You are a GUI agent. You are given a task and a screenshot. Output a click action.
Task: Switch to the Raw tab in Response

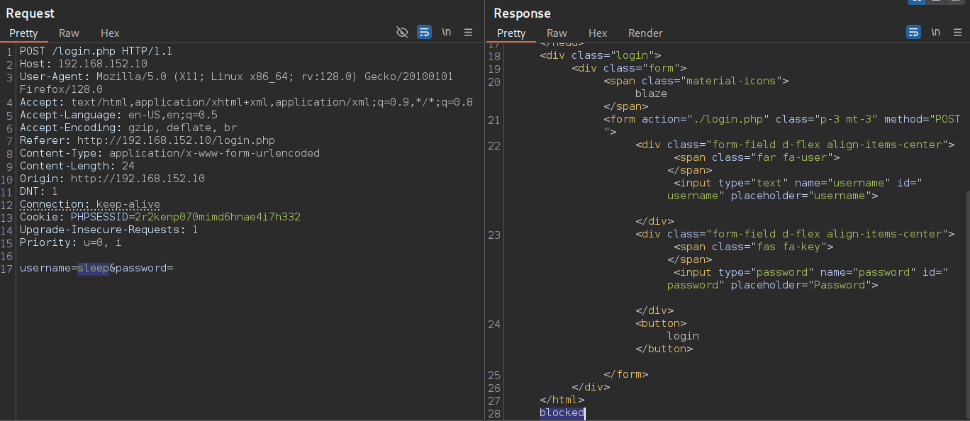(557, 33)
